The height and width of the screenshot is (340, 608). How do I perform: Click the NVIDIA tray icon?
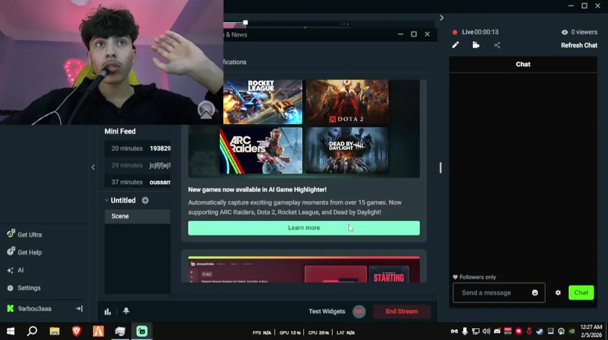tap(572, 331)
